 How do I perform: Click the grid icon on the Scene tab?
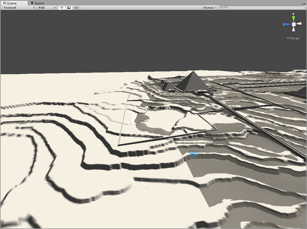4,3
